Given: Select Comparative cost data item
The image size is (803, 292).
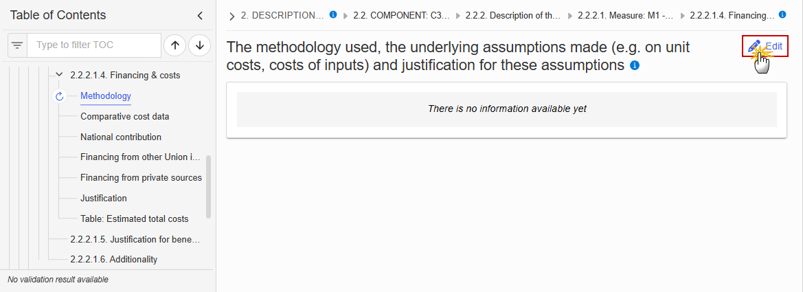Looking at the screenshot, I should tap(125, 116).
